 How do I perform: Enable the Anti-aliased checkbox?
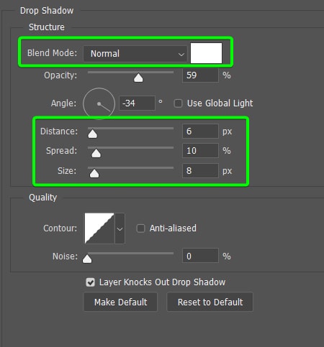140,228
